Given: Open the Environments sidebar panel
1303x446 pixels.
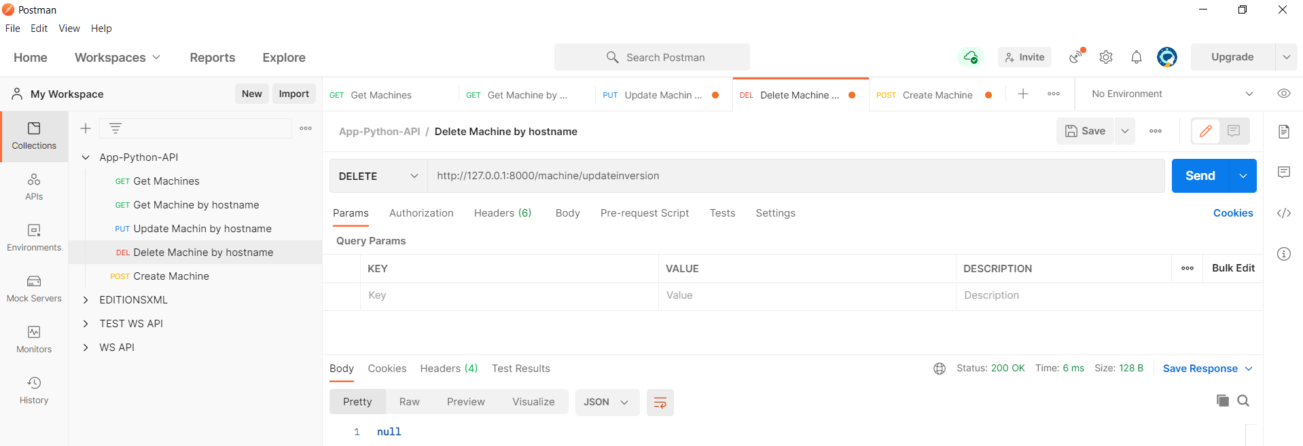Looking at the screenshot, I should pos(34,238).
